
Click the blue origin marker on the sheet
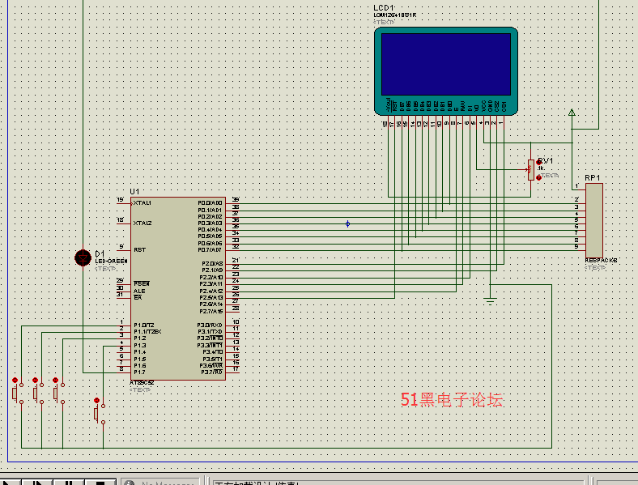coord(348,223)
